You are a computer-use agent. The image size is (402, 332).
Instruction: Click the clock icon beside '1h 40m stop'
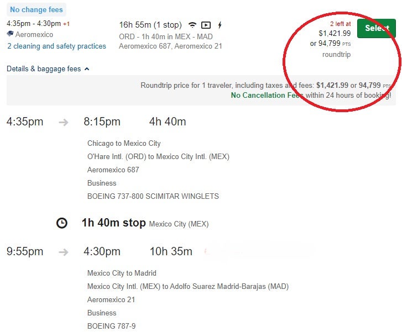(x=62, y=223)
